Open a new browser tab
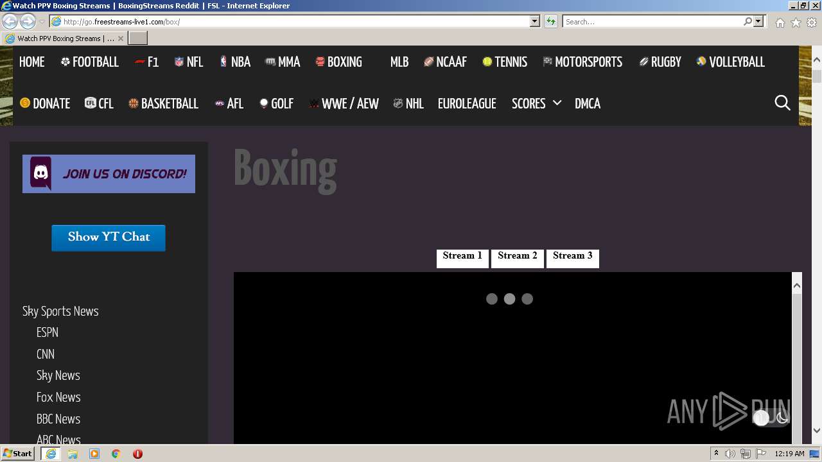822x462 pixels. (138, 38)
